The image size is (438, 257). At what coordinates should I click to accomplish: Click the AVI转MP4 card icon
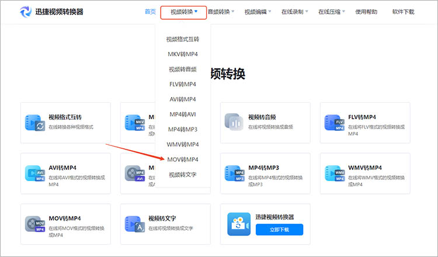pos(35,173)
